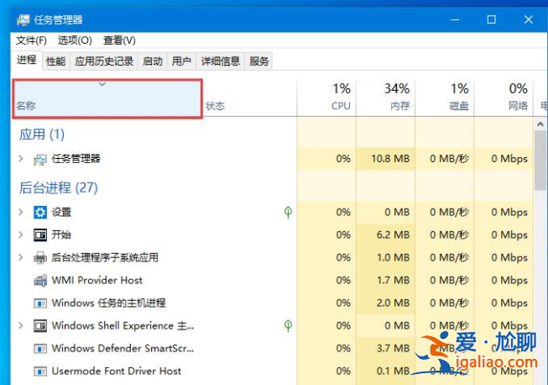This screenshot has width=548, height=385.
Task: Click the Windows Shell Experience icon
Action: pos(40,326)
